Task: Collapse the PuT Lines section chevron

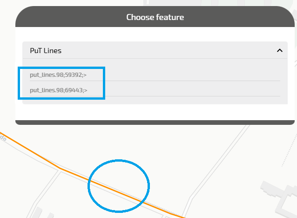Action: (279, 50)
